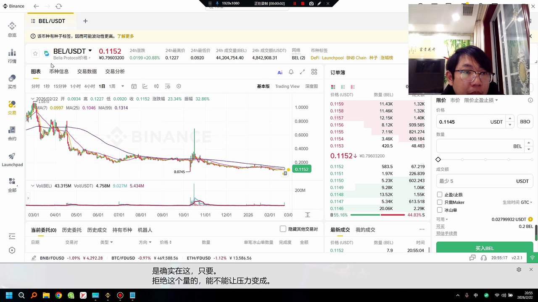
Task: Open 我的成交 my trades tab
Action: 365,230
